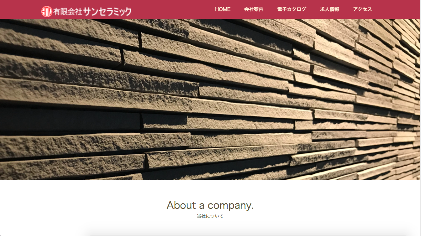Screen dimensions: 421x236
Task: Click the stone wall hero image
Action: click(210, 99)
